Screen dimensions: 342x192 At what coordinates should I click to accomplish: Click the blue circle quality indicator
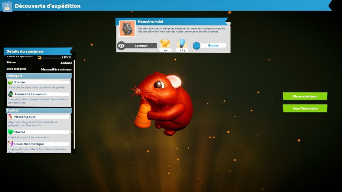(197, 46)
